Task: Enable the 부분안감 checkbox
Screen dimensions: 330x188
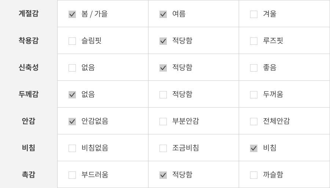Action: pyautogui.click(x=163, y=122)
